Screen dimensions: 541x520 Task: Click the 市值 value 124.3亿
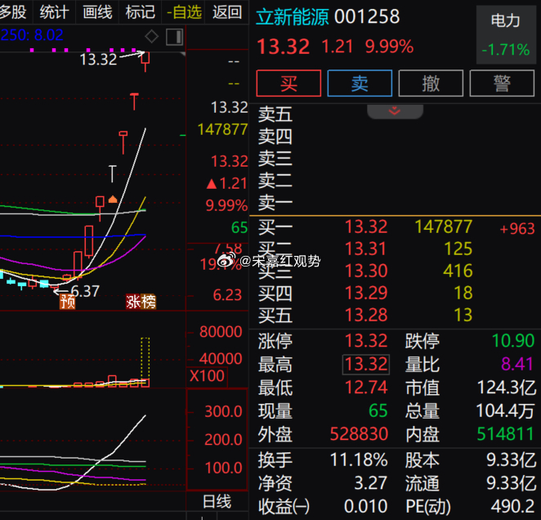(x=507, y=388)
